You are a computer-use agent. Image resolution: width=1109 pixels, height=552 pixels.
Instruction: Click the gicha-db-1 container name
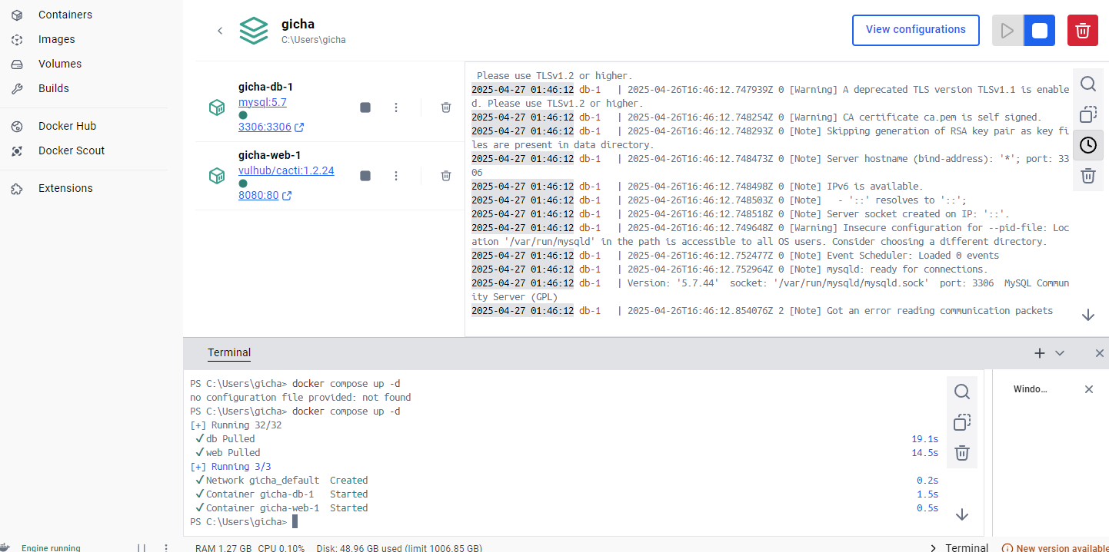[x=265, y=87]
